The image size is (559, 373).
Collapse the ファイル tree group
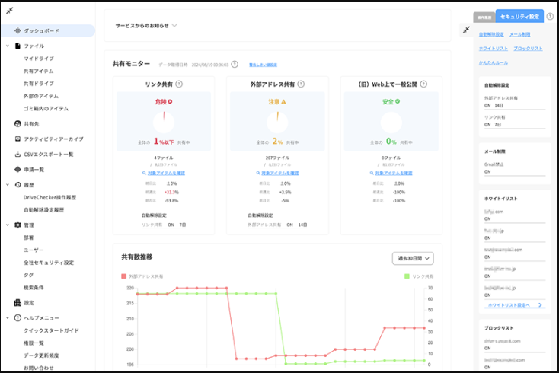(x=7, y=46)
